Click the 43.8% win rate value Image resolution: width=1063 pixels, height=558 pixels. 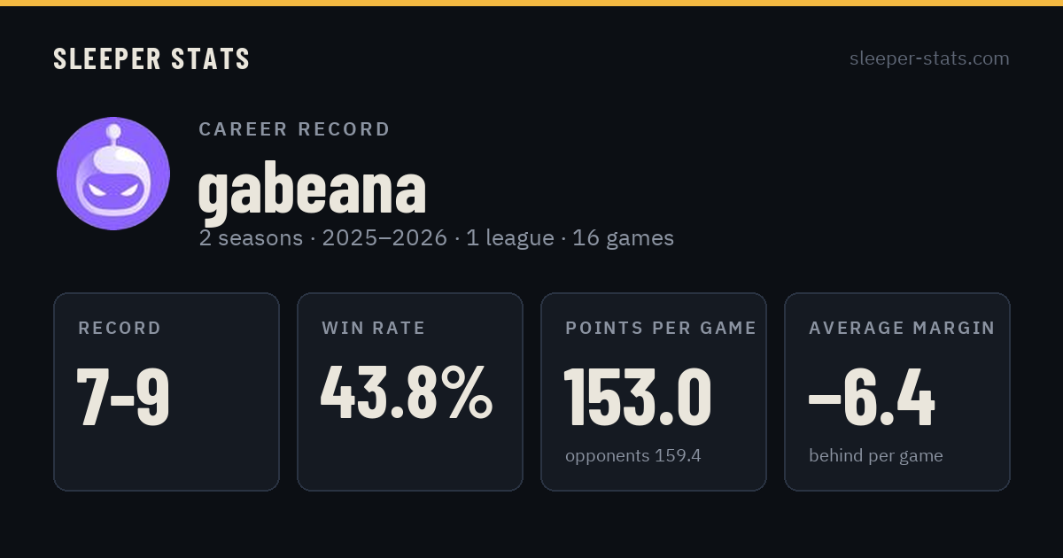tap(407, 392)
